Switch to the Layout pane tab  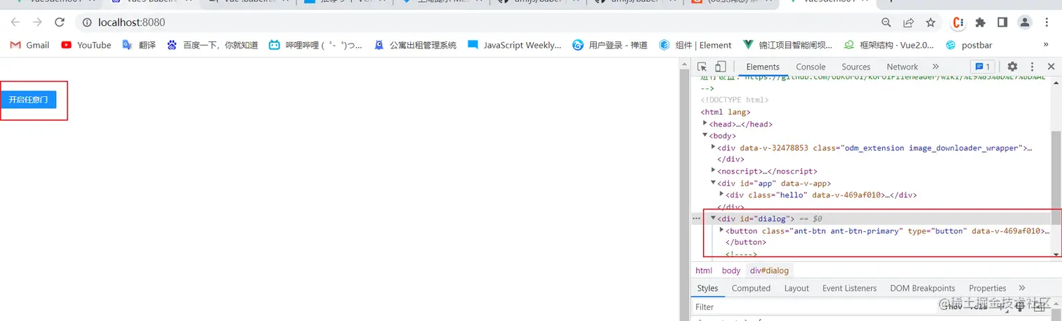[796, 288]
